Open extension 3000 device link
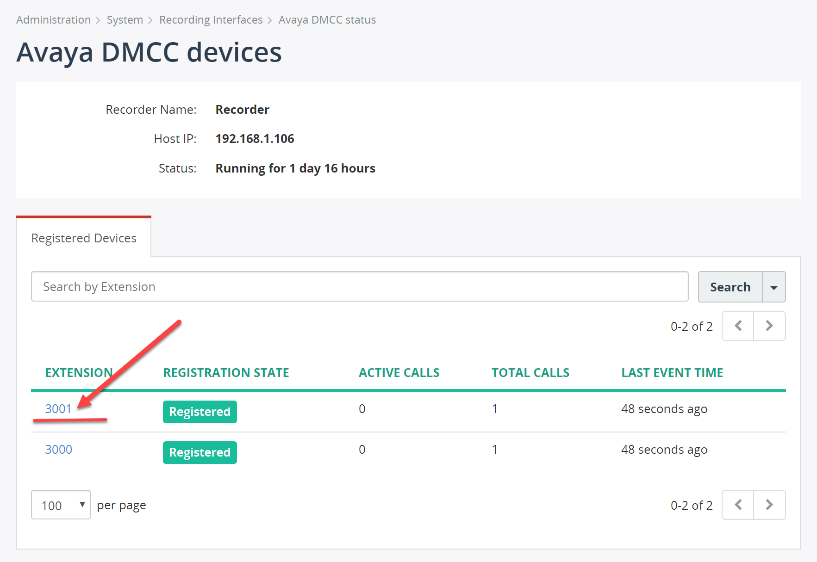The image size is (817, 562). coord(58,450)
